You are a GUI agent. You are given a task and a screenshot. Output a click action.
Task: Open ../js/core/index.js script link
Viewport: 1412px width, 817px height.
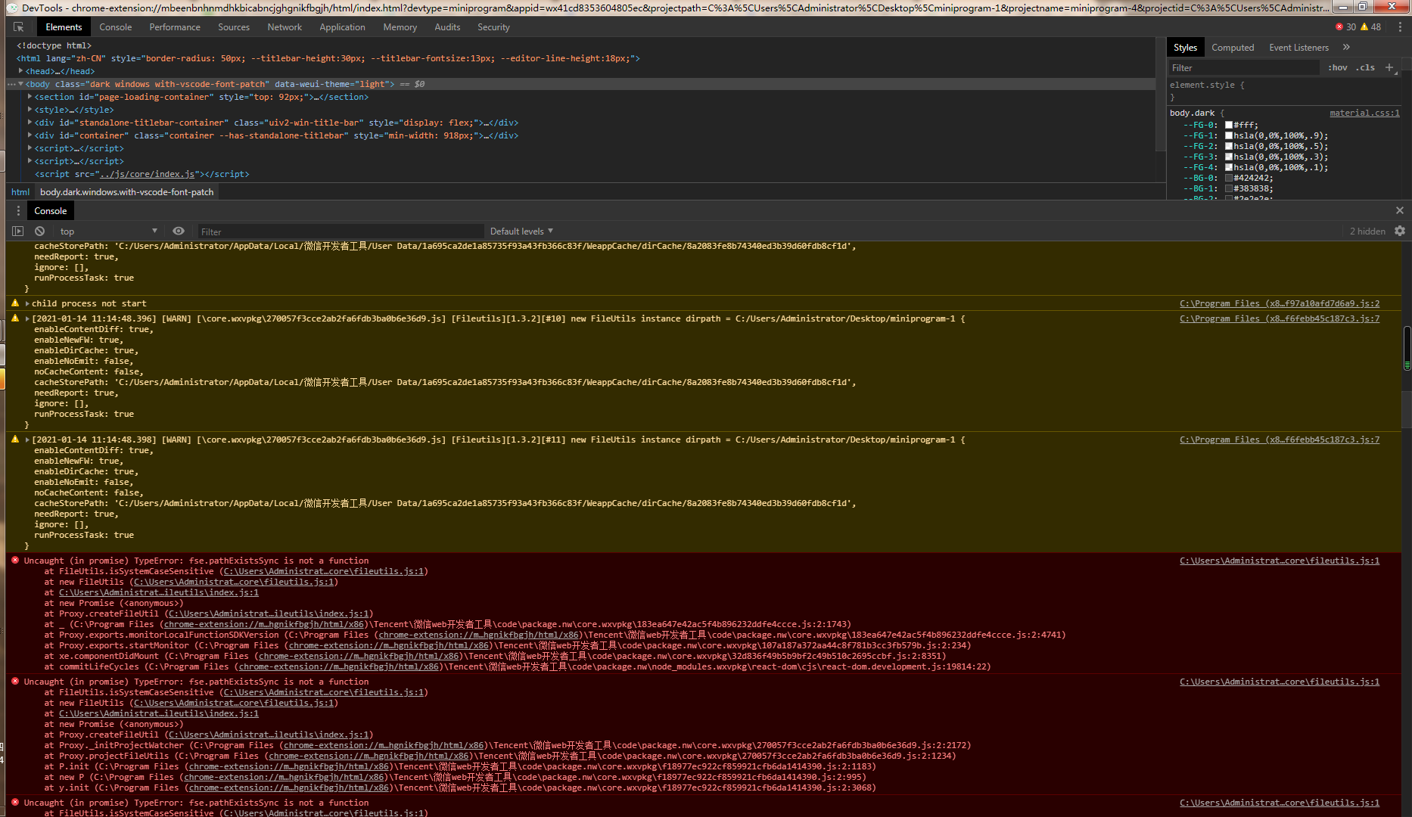(x=148, y=174)
